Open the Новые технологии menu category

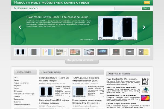[21, 83]
